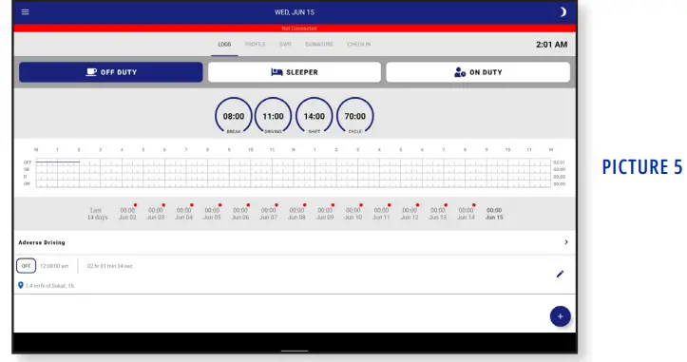Viewport: 687px width, 362px height.
Task: Open the Check In tab
Action: click(x=359, y=45)
